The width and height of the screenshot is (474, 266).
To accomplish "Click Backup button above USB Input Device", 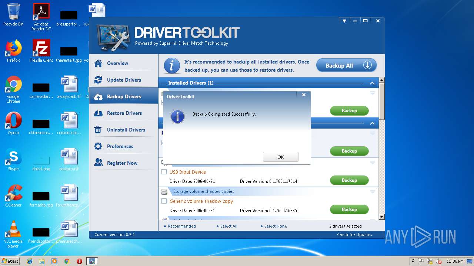I will point(349,151).
